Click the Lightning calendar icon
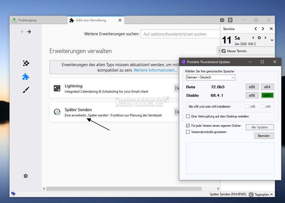 [x=57, y=88]
